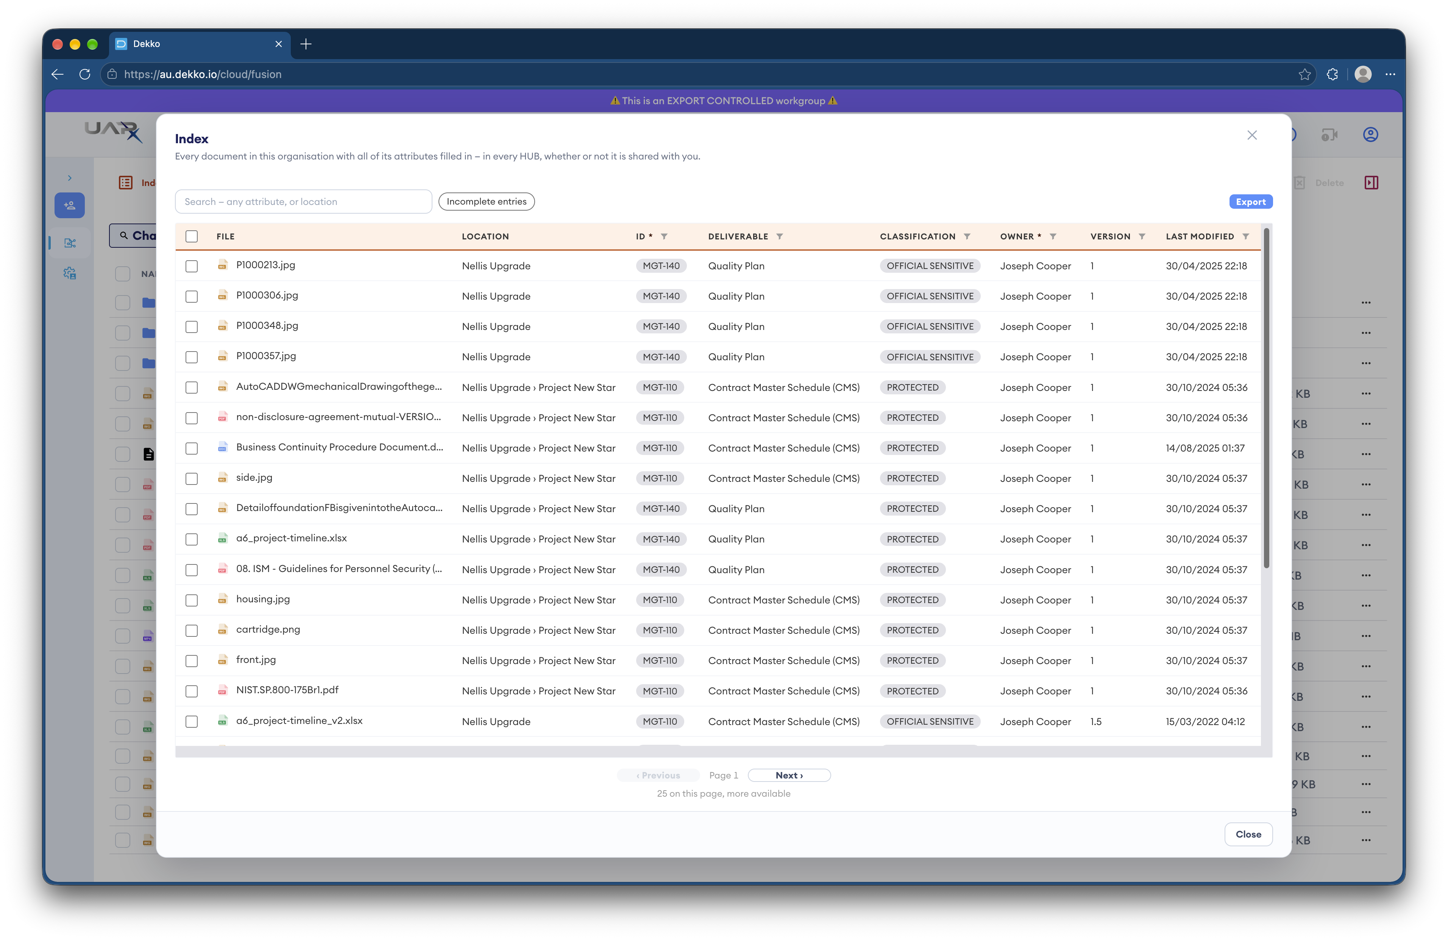Click the browser back arrow
The width and height of the screenshot is (1448, 941).
(x=58, y=74)
